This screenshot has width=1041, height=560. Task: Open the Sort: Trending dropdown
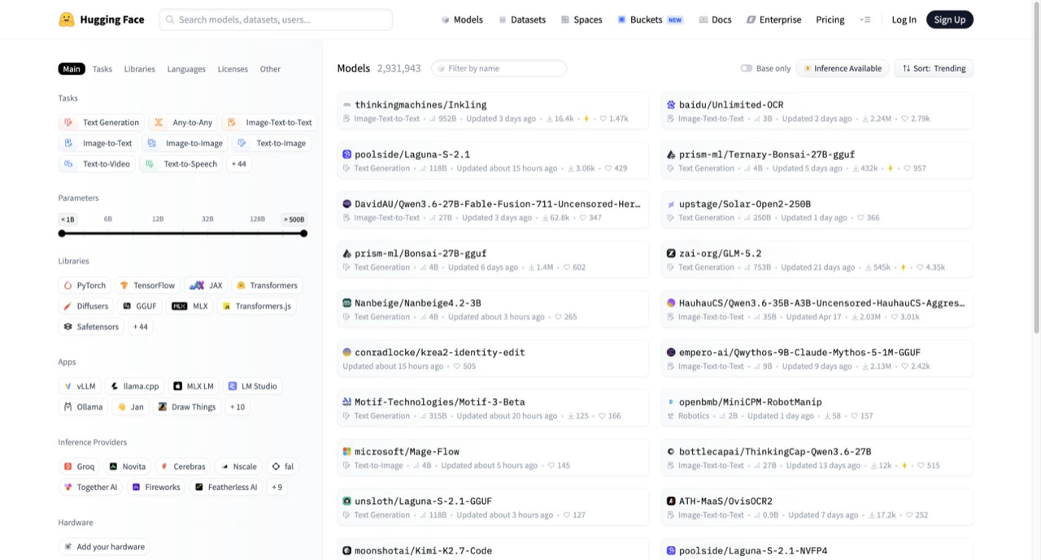click(x=934, y=68)
